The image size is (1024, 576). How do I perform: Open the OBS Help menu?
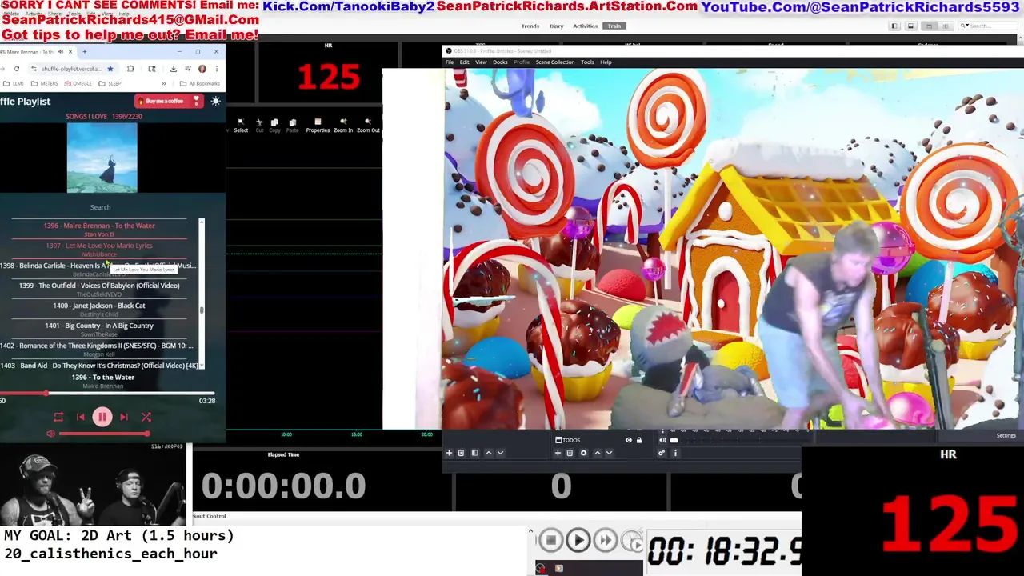pyautogui.click(x=606, y=62)
